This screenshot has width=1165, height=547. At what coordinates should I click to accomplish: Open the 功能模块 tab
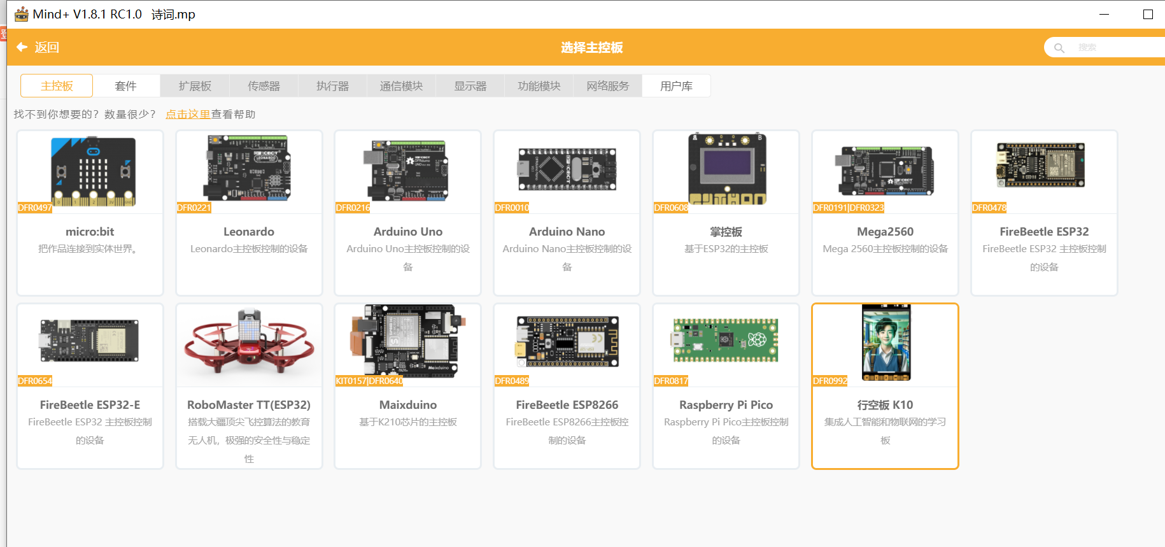click(539, 86)
